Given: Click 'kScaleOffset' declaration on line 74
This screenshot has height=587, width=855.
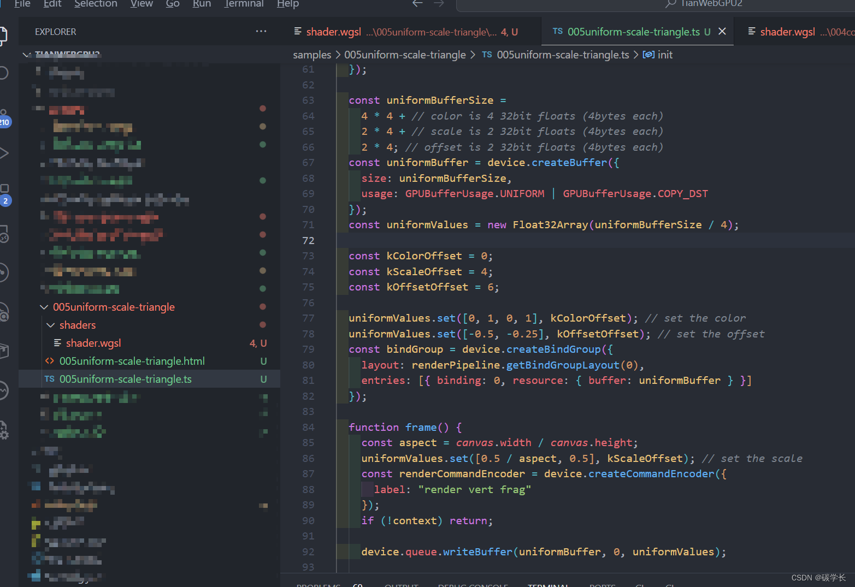Looking at the screenshot, I should (424, 272).
